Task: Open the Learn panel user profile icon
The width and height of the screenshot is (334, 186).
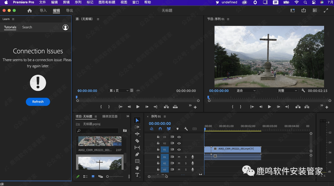Action: pyautogui.click(x=65, y=27)
